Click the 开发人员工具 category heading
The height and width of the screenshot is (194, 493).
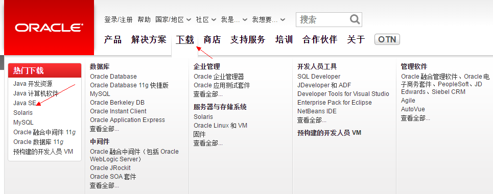[x=317, y=67]
